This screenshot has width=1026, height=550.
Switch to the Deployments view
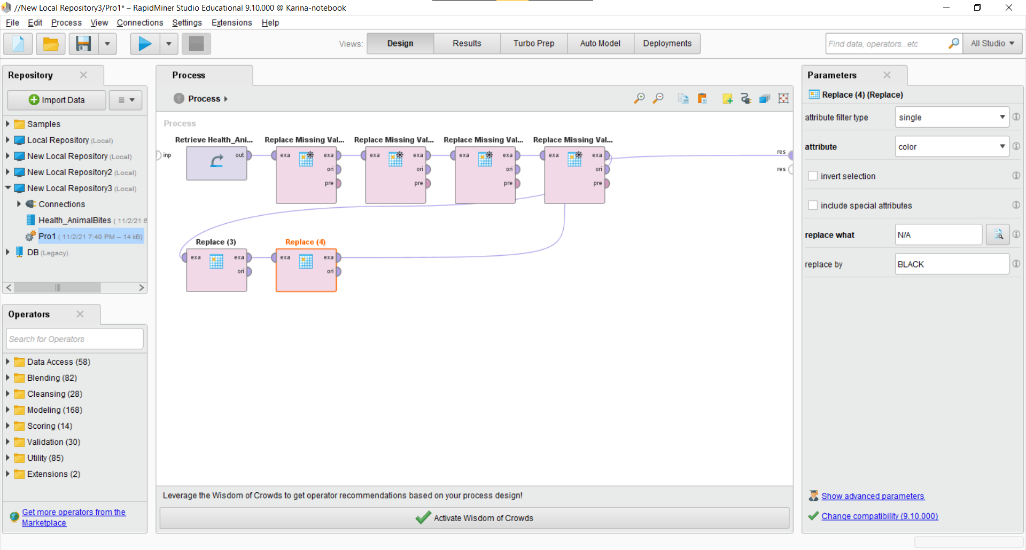pos(667,44)
